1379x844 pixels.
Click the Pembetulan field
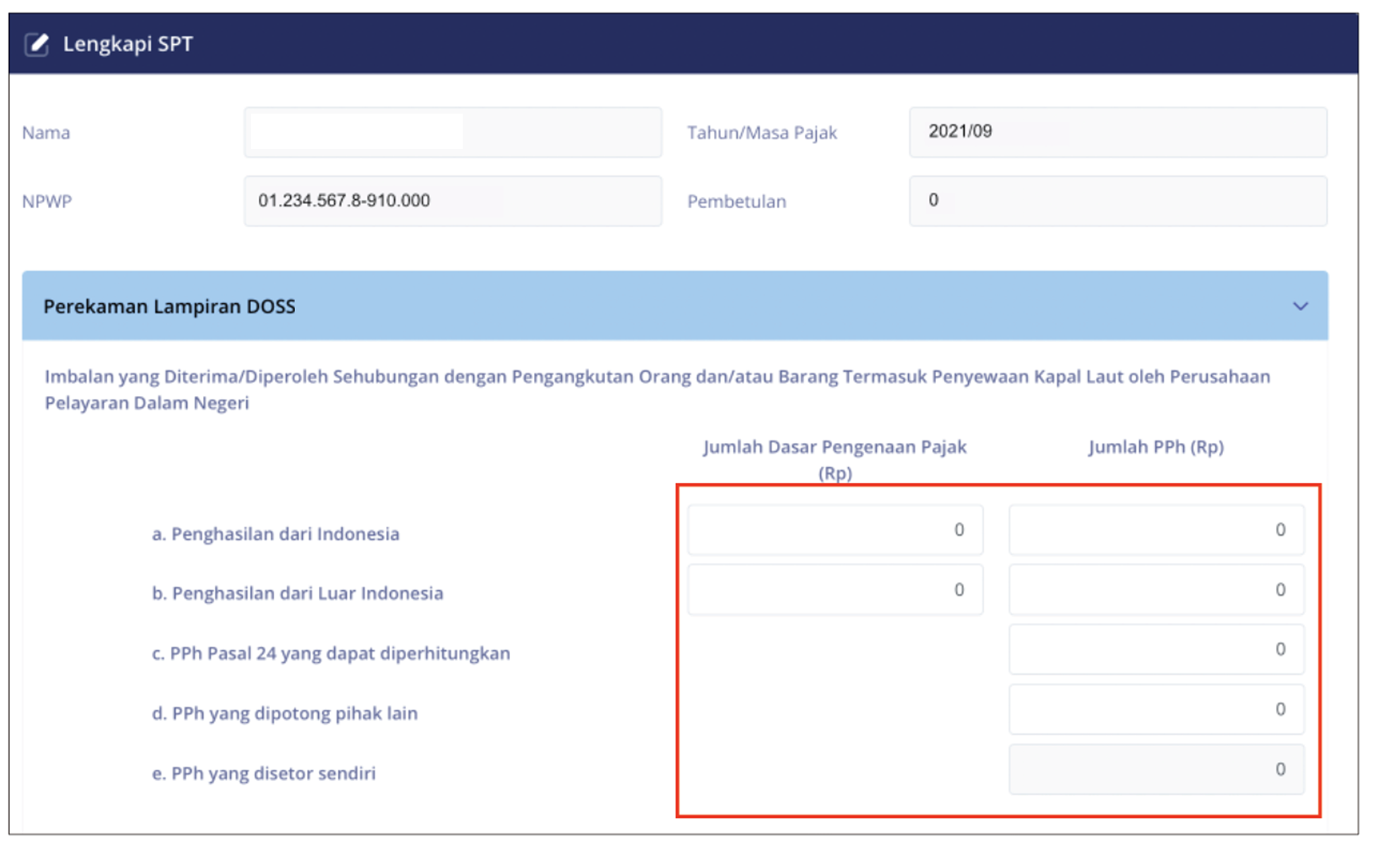coord(1117,200)
